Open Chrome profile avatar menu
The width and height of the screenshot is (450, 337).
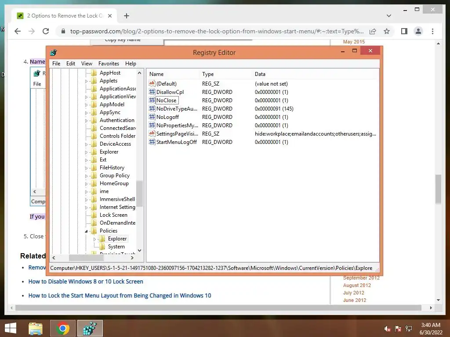pos(418,31)
